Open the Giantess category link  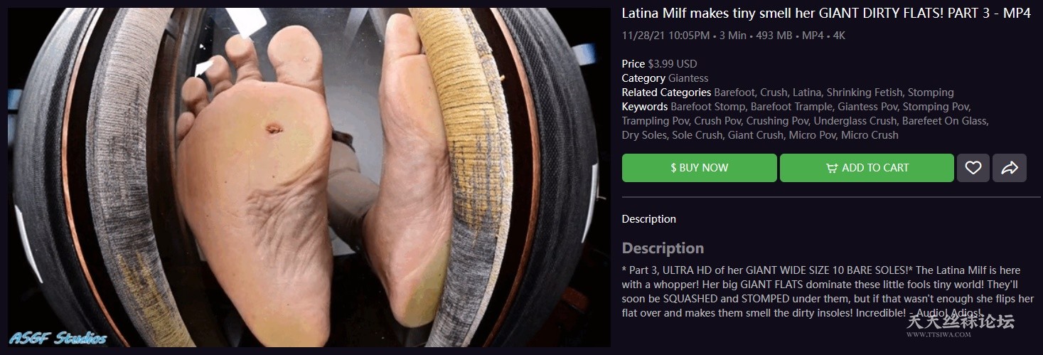688,78
